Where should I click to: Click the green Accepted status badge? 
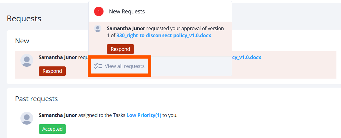pyautogui.click(x=52, y=129)
